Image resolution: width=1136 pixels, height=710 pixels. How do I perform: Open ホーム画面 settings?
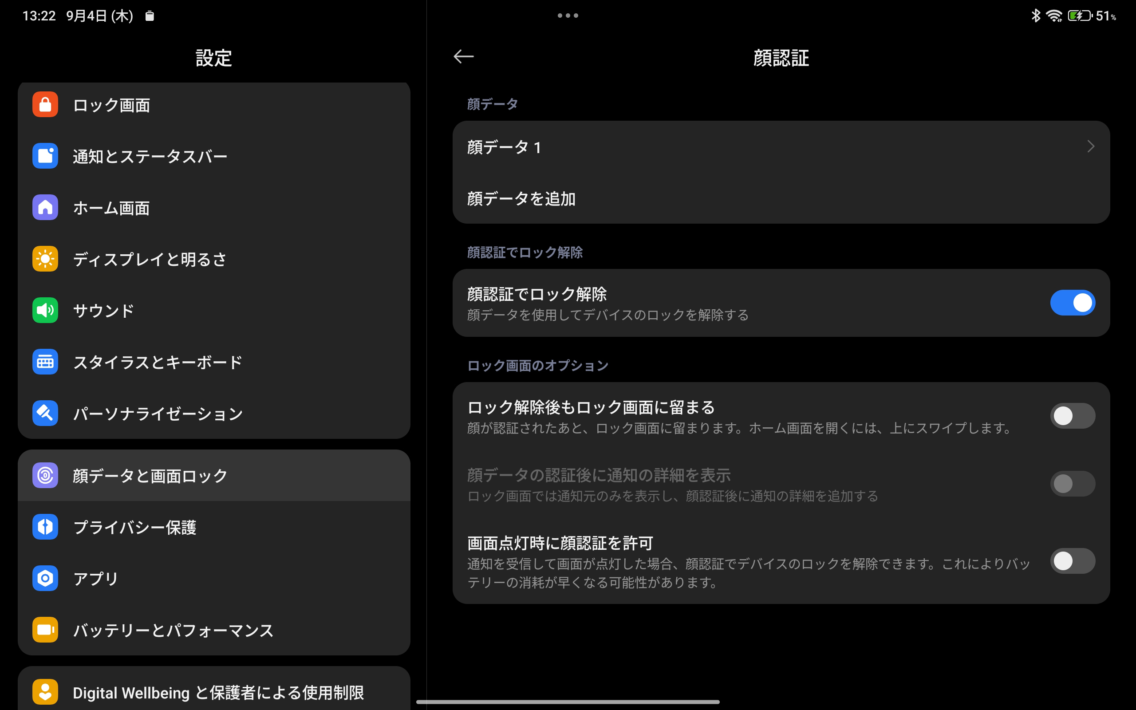214,207
